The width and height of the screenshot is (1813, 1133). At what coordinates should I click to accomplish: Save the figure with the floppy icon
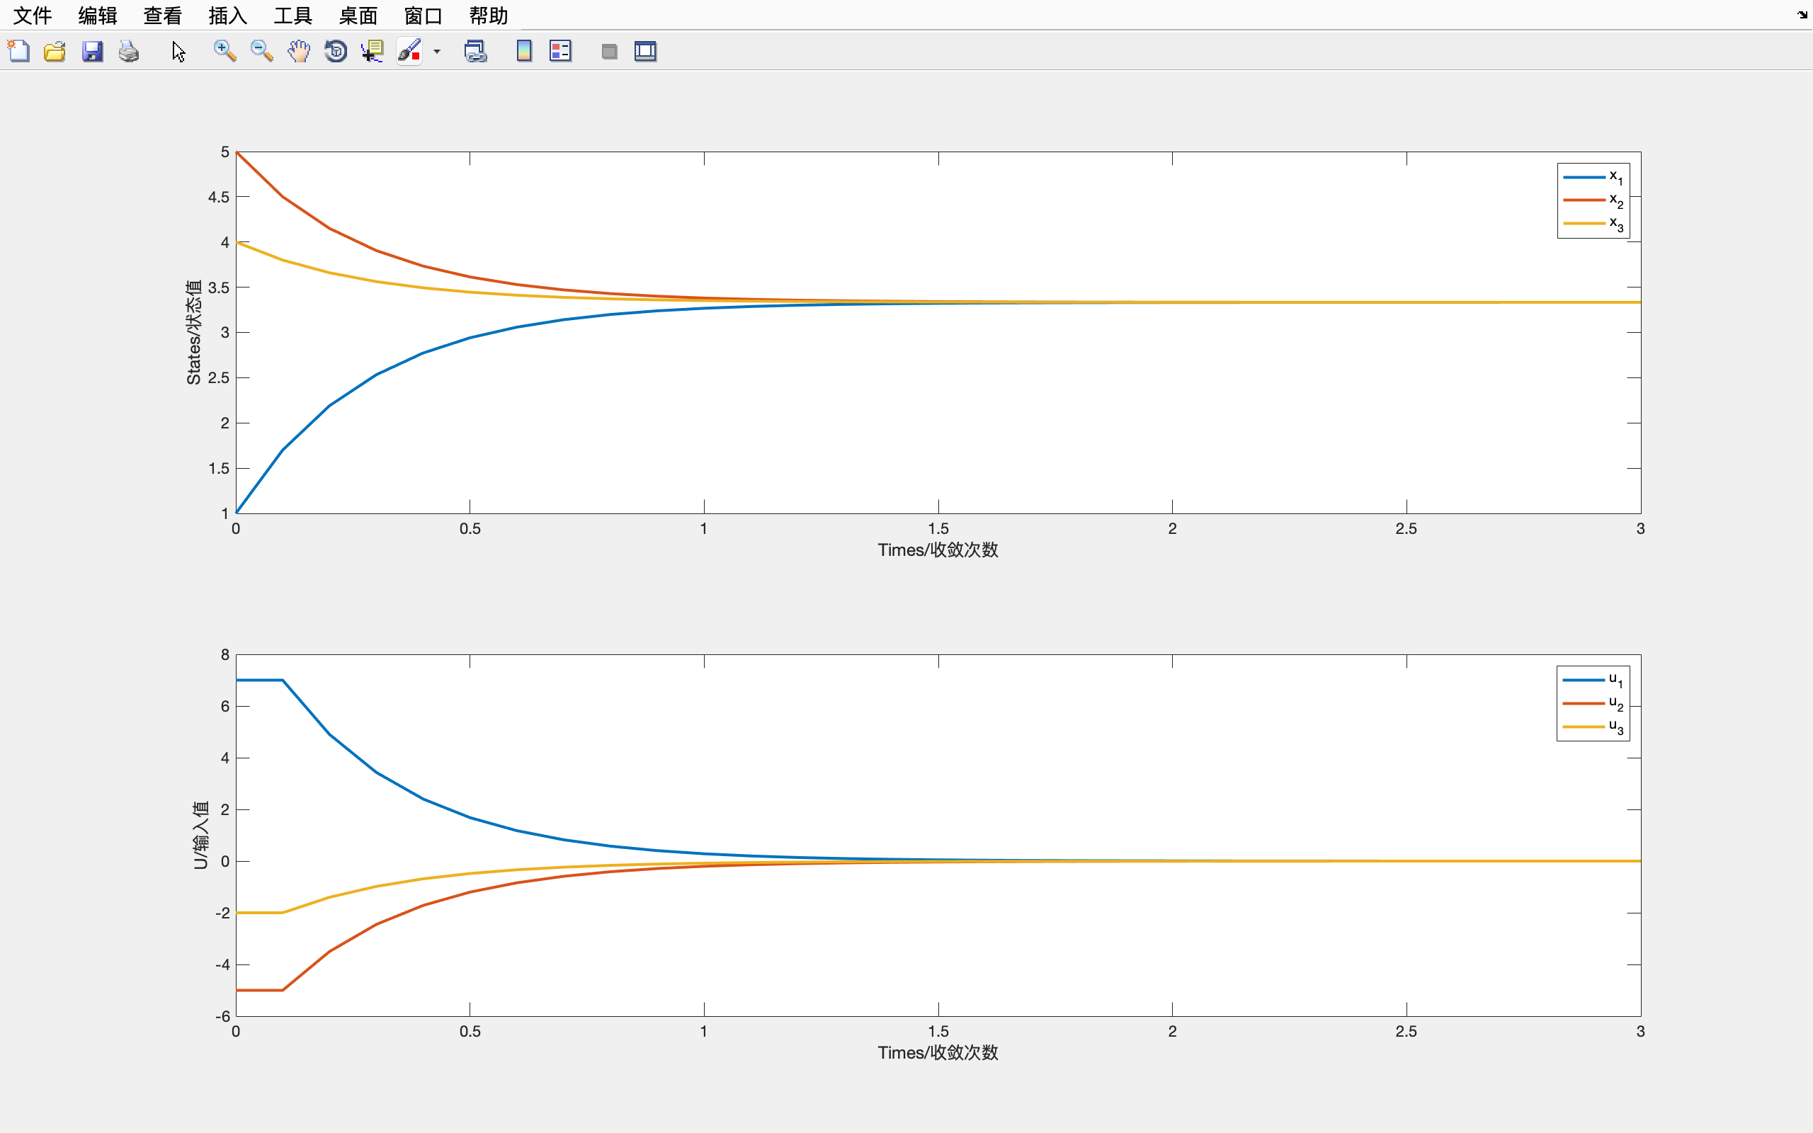coord(92,51)
